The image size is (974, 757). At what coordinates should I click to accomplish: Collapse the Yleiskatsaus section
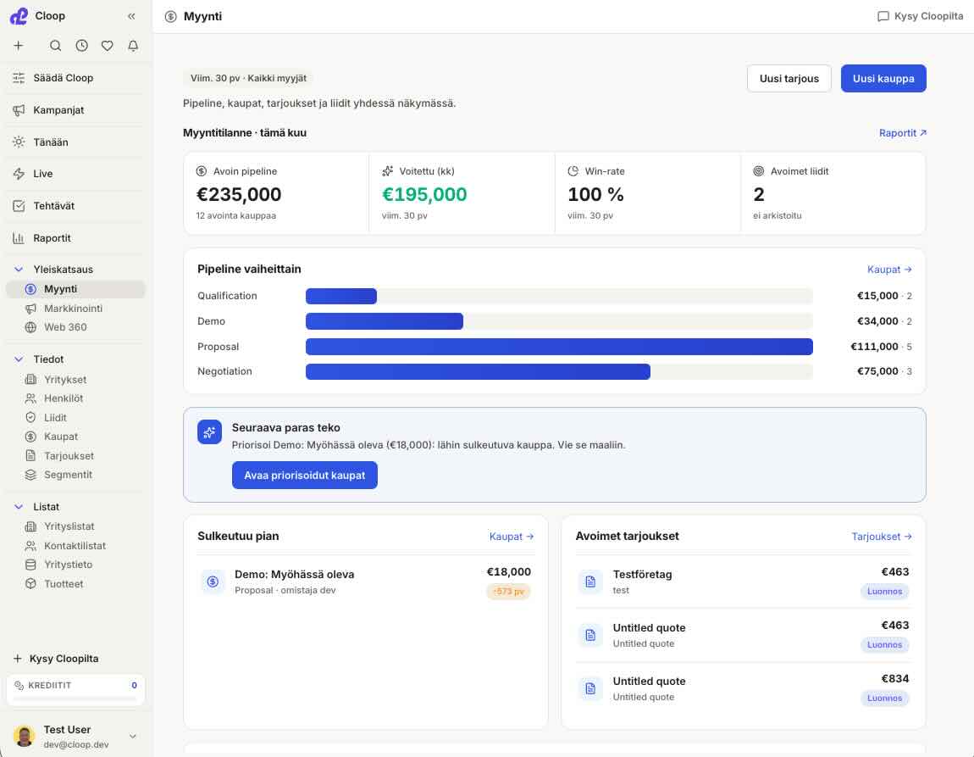[x=19, y=269]
